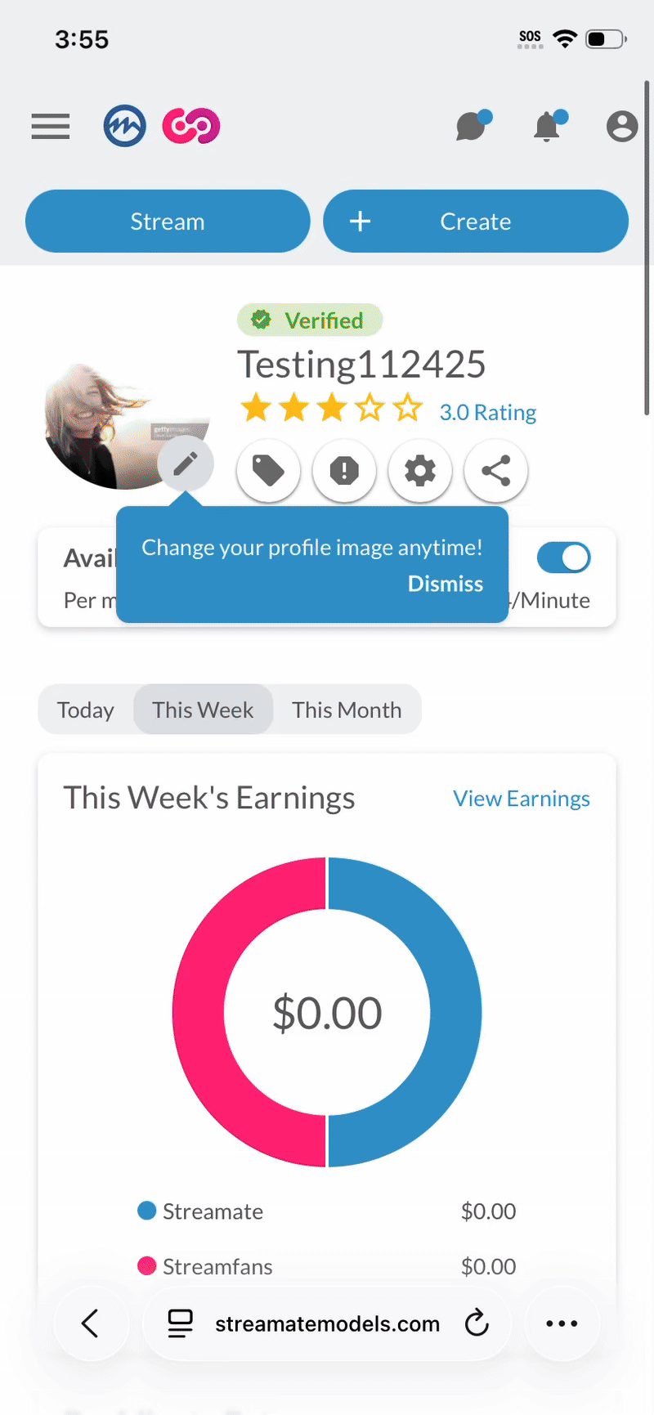Click the blue Streamate logo icon

tap(124, 127)
